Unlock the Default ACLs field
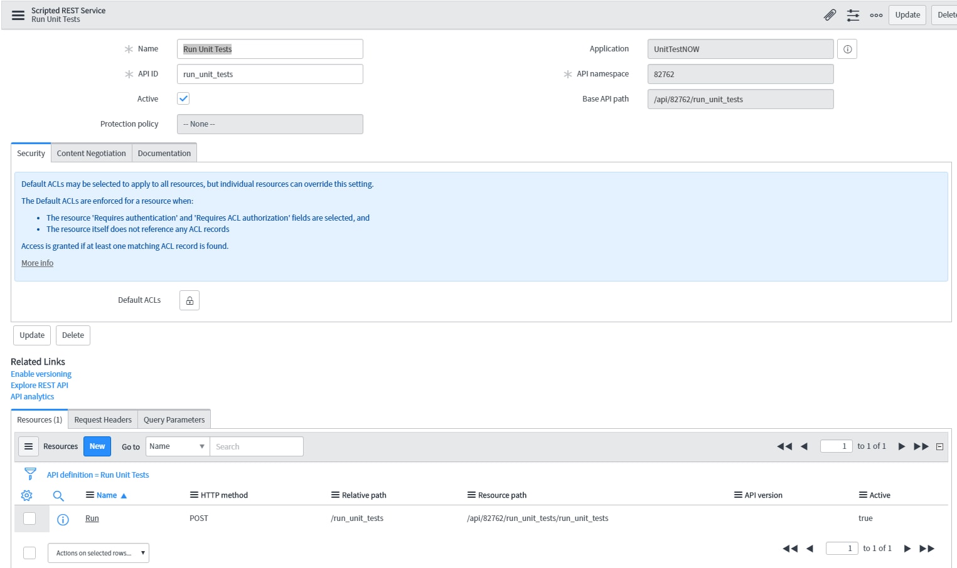957x568 pixels. [190, 300]
